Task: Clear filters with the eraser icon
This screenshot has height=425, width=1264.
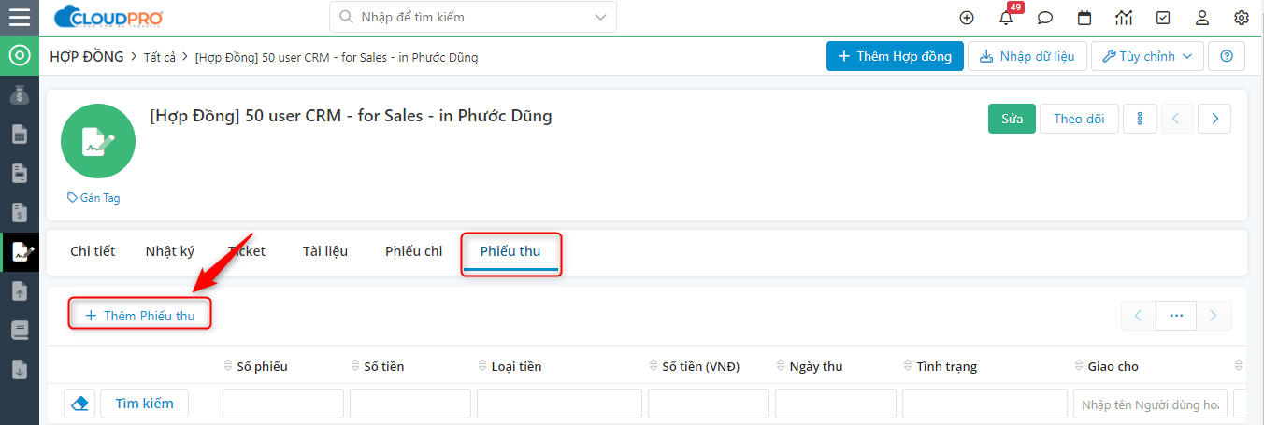Action: click(79, 404)
